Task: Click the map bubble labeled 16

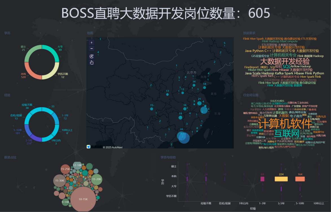Action: click(x=185, y=109)
